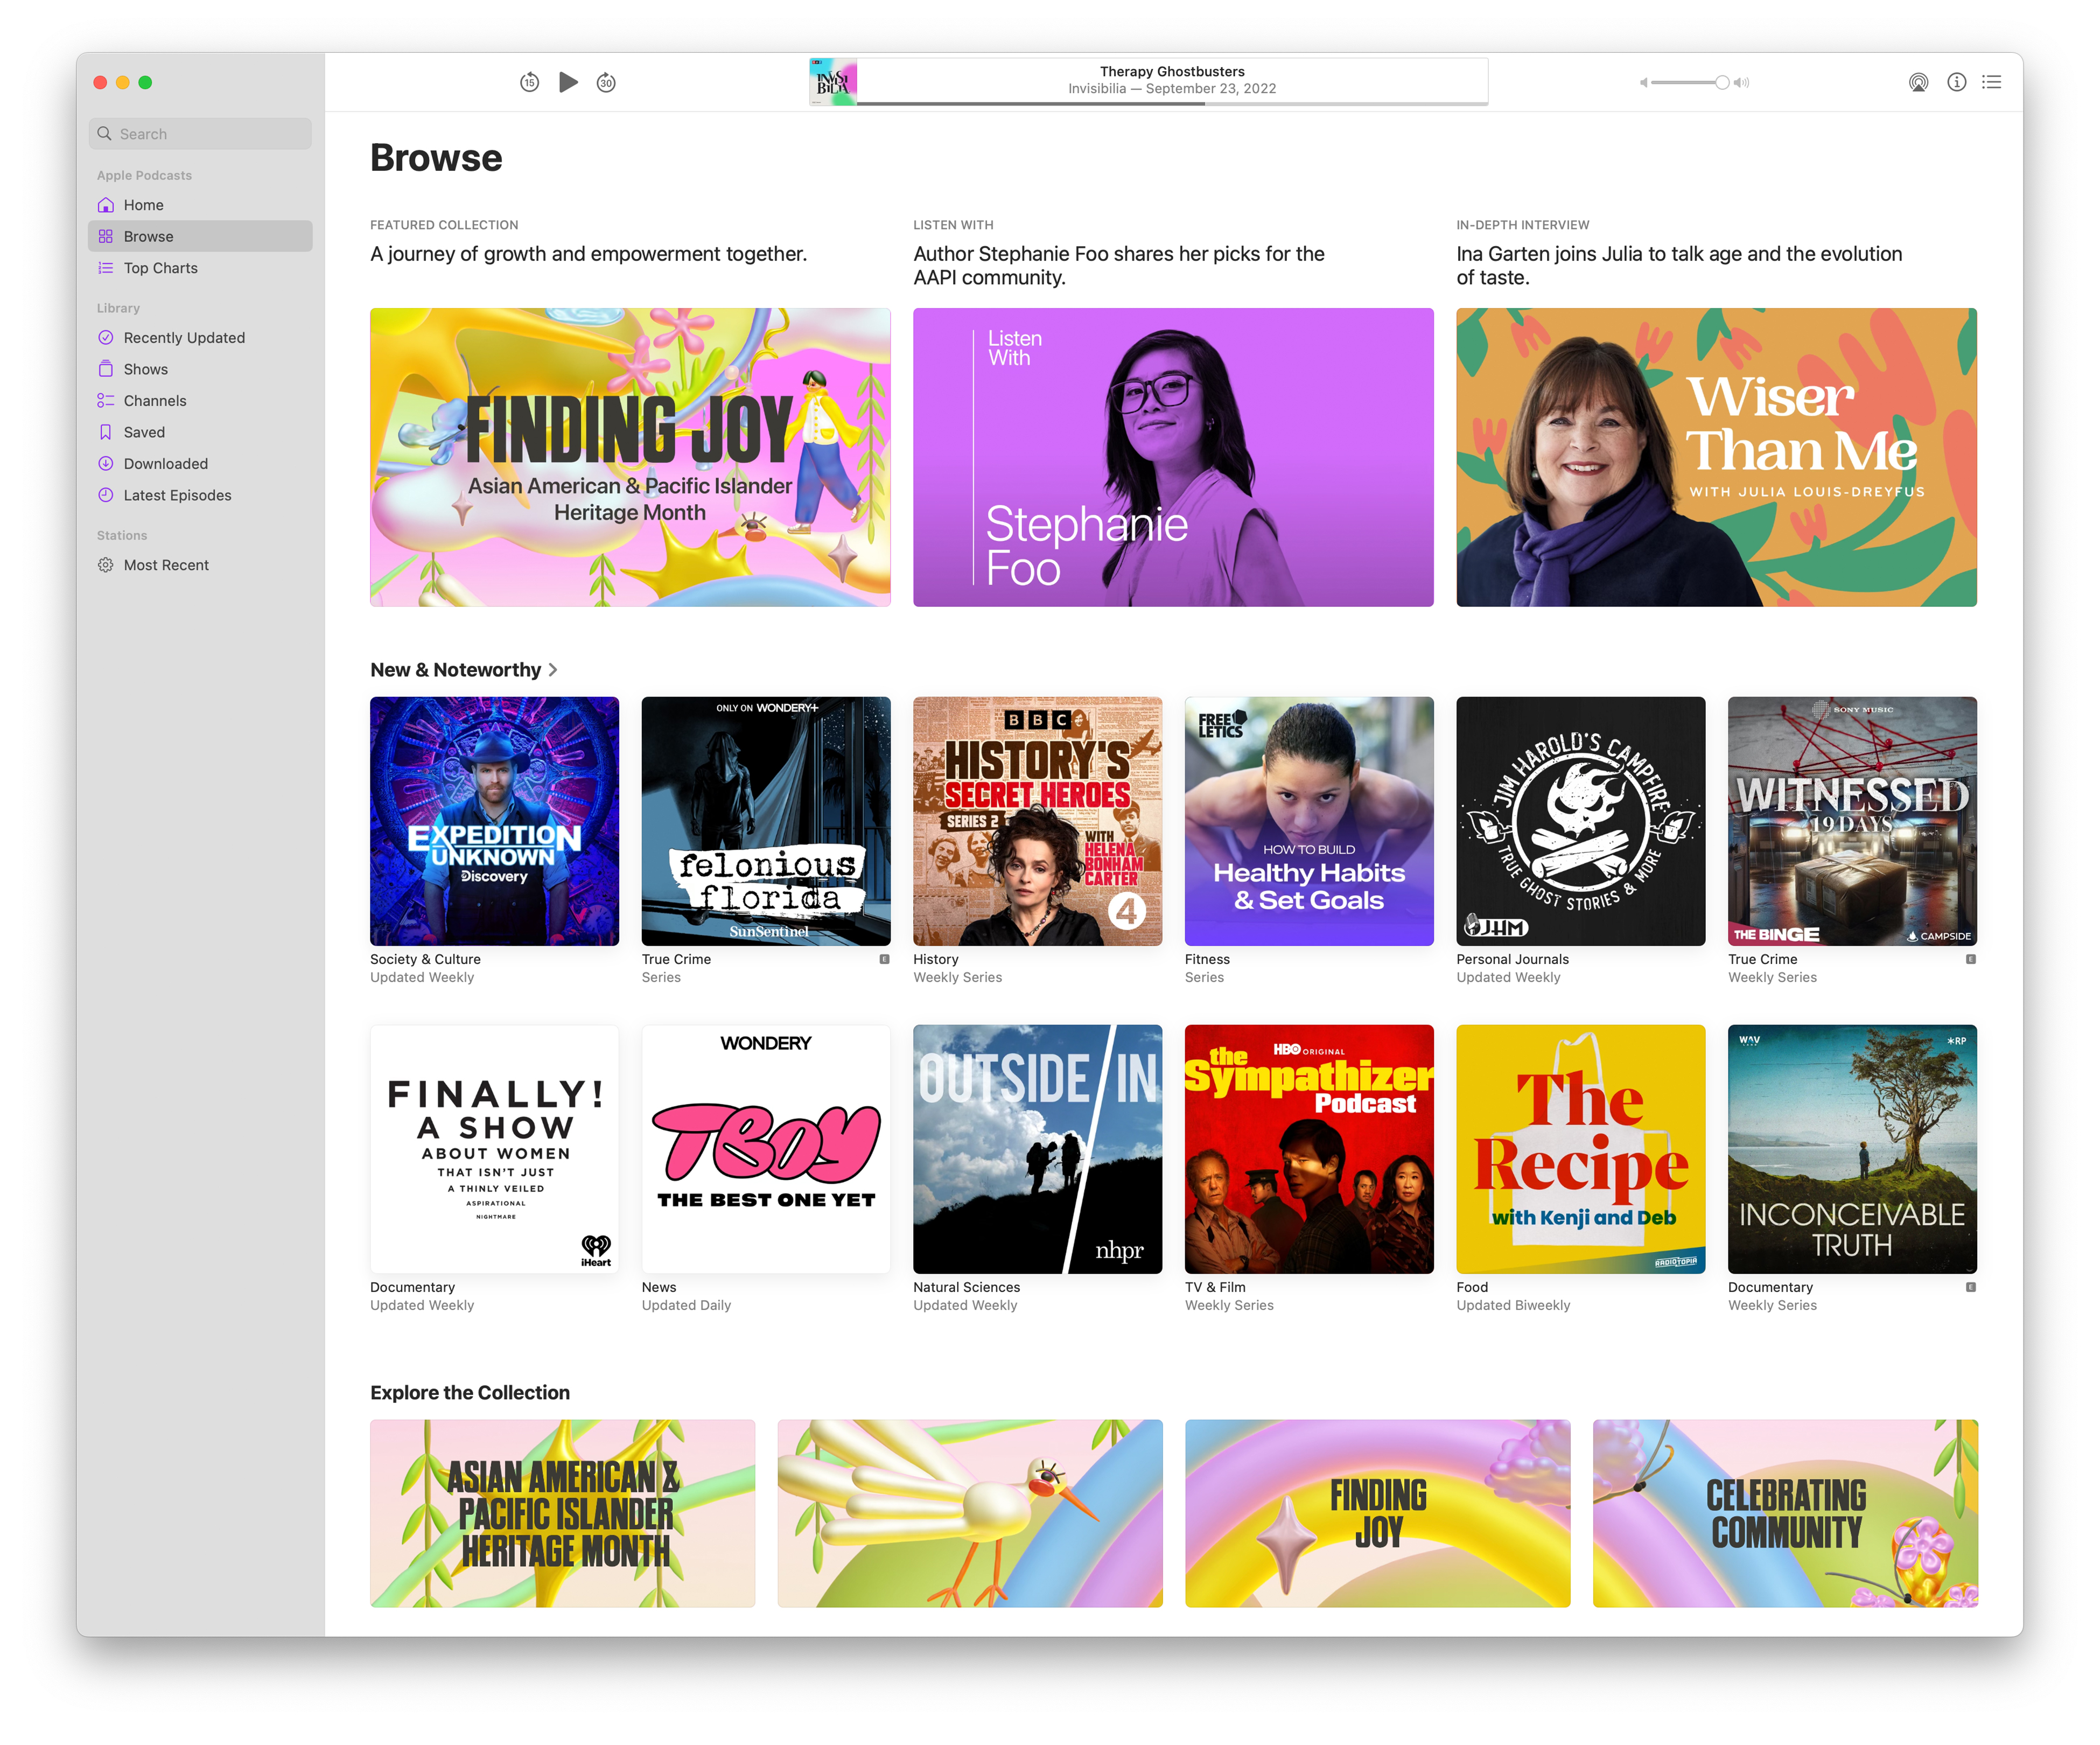Go to Recently Updated in Library
Screen dimensions: 2100x1745
click(184, 338)
